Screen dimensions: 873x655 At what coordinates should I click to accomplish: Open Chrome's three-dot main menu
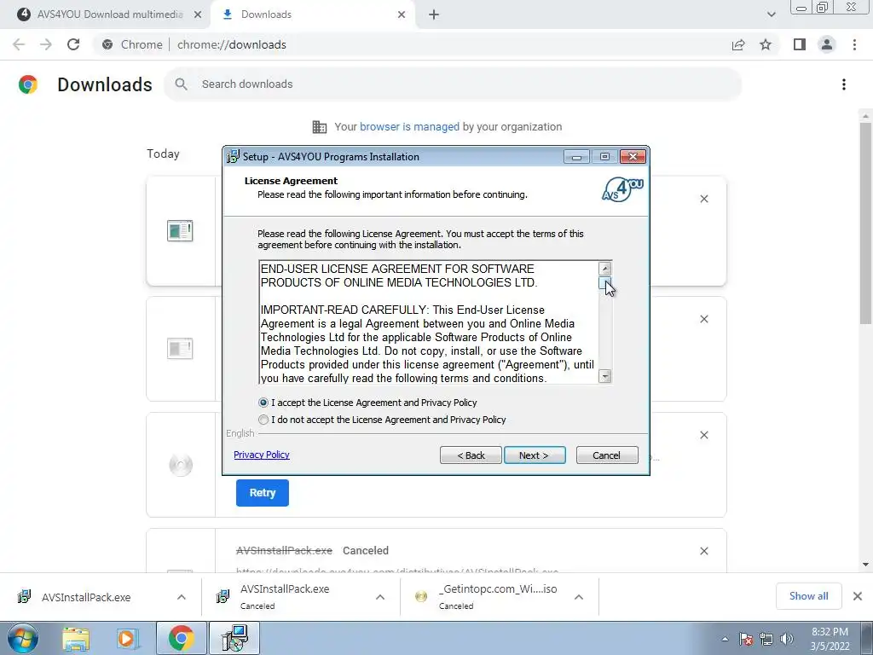854,44
